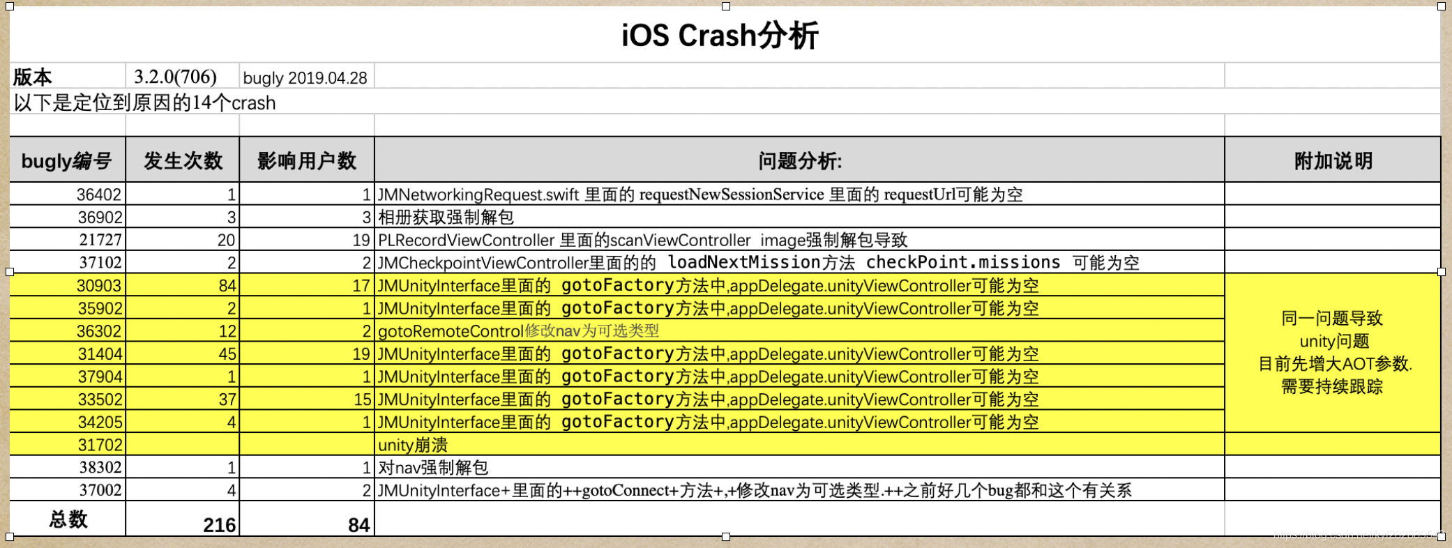The image size is (1452, 548).
Task: Click occurrence count 37 in row 33502
Action: point(182,399)
